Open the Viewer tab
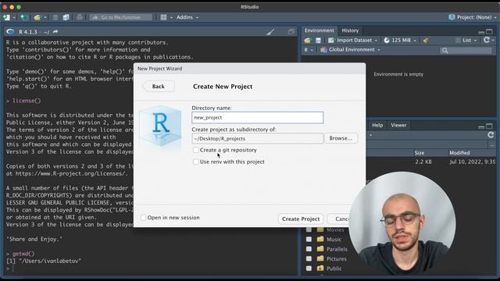This screenshot has height=281, width=500. pos(398,125)
